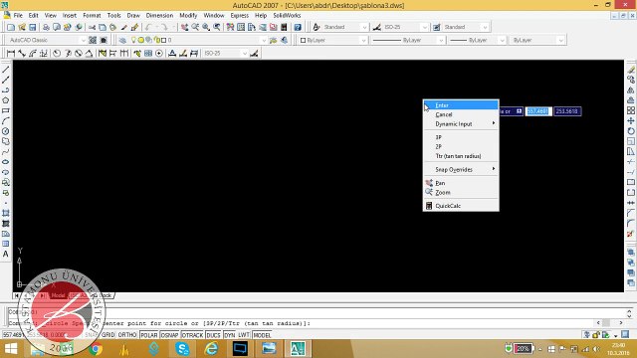Choose 3P option in context menu
This screenshot has height=358, width=637.
461,137
